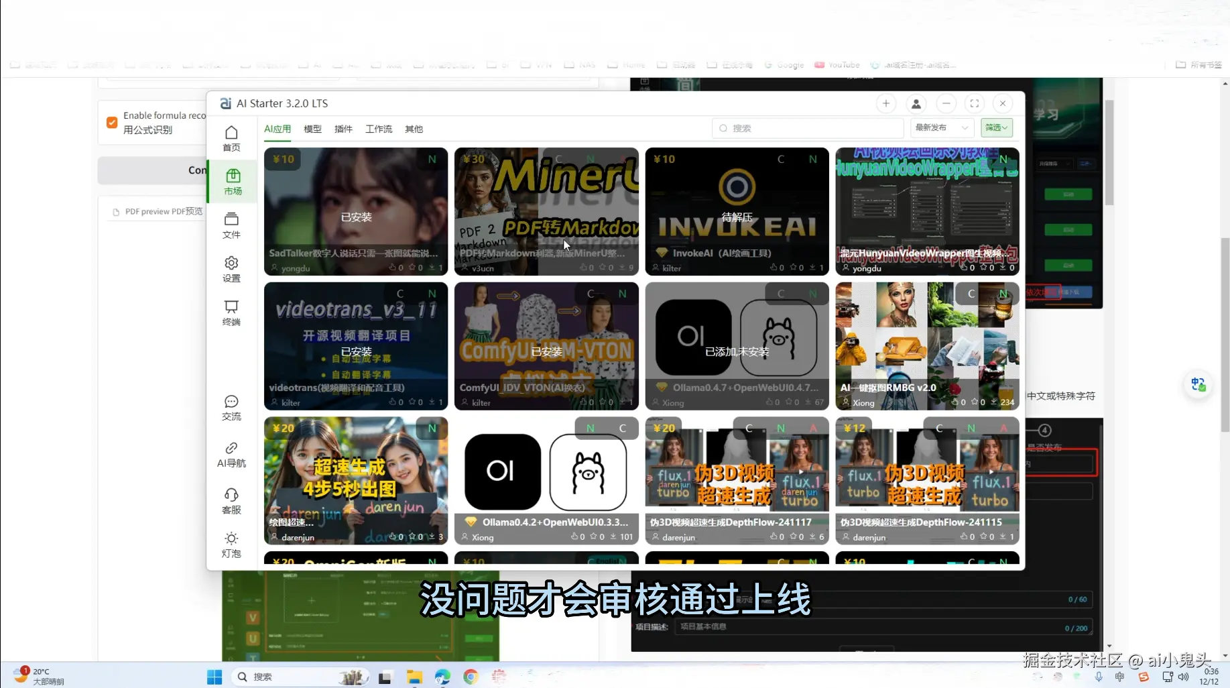Open Microsoft Edge from taskbar
The image size is (1230, 688).
pos(442,677)
